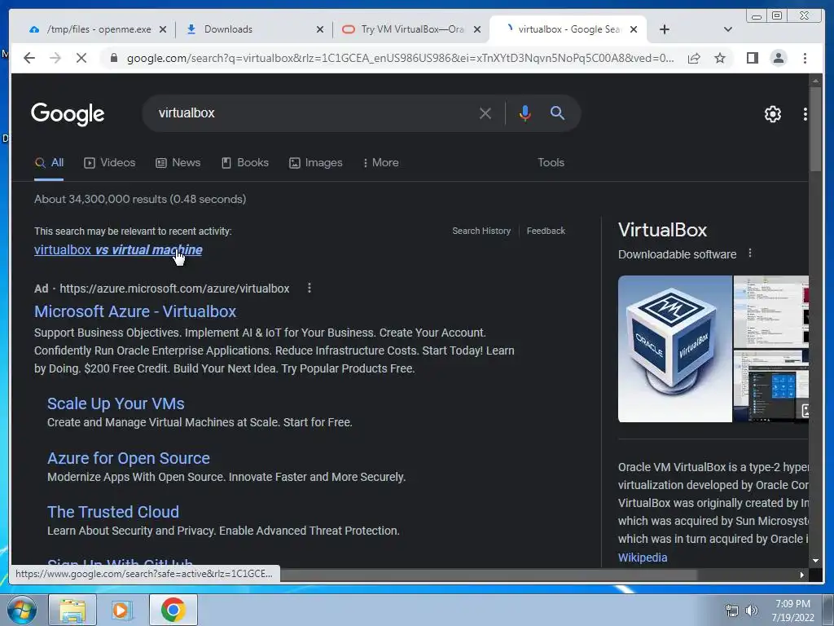Open the Scale Up Your VMs link
The height and width of the screenshot is (626, 834).
coord(116,403)
